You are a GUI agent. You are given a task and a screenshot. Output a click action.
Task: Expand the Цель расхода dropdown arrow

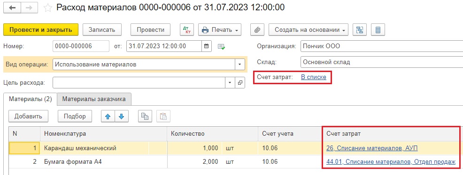pyautogui.click(x=230, y=83)
